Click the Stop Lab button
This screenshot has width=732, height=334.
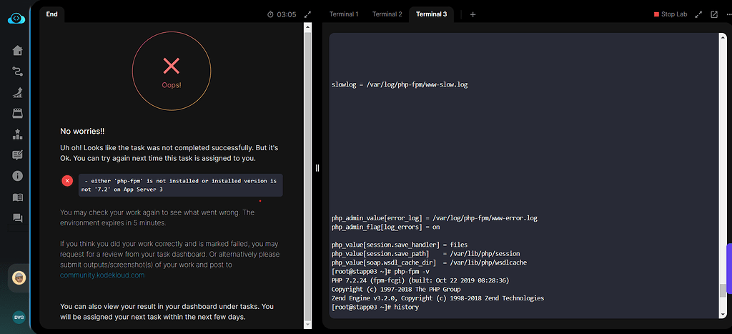point(671,14)
